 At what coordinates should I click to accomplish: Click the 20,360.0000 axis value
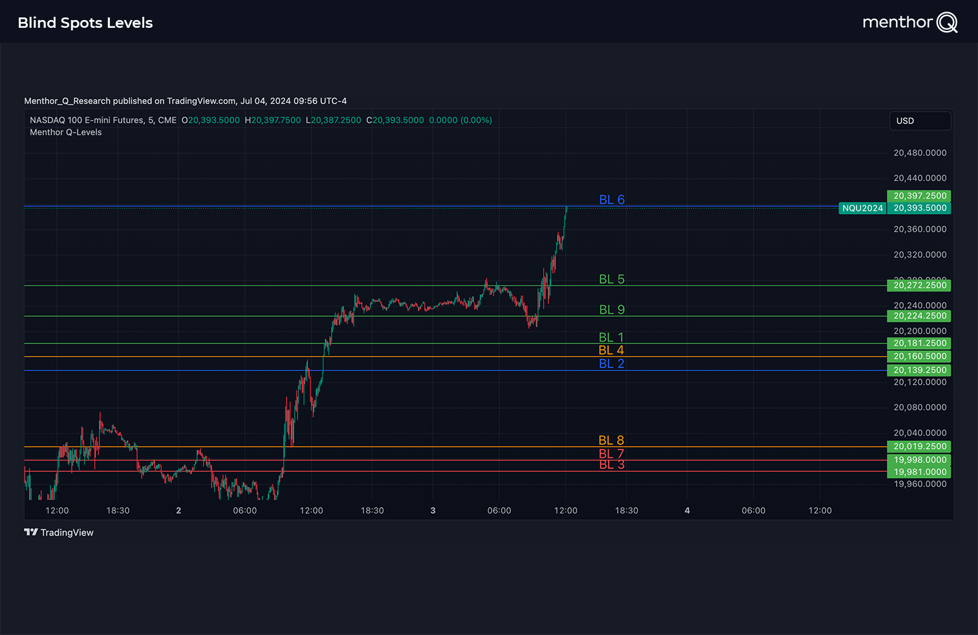[x=920, y=229]
